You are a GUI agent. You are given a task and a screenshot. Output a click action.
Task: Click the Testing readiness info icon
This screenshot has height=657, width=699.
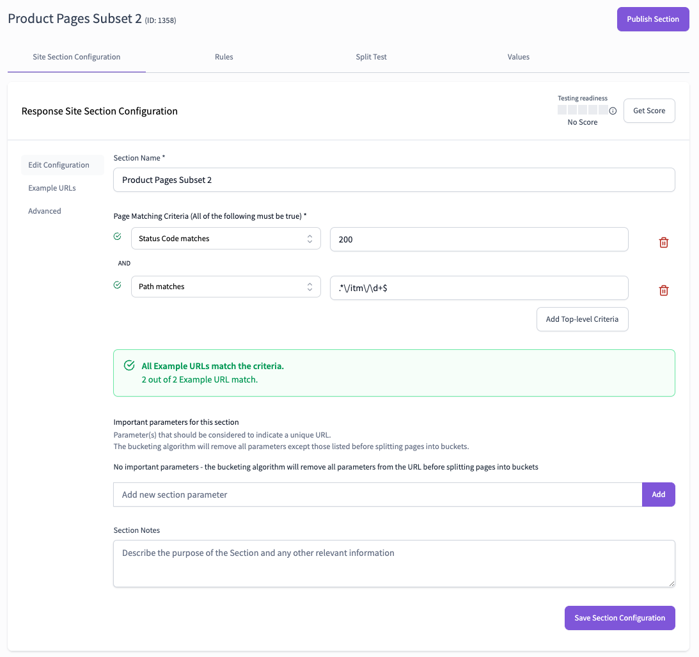click(613, 111)
